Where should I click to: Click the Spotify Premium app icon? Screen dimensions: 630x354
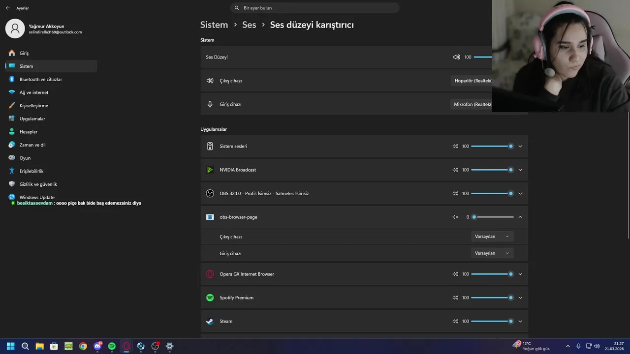(210, 297)
